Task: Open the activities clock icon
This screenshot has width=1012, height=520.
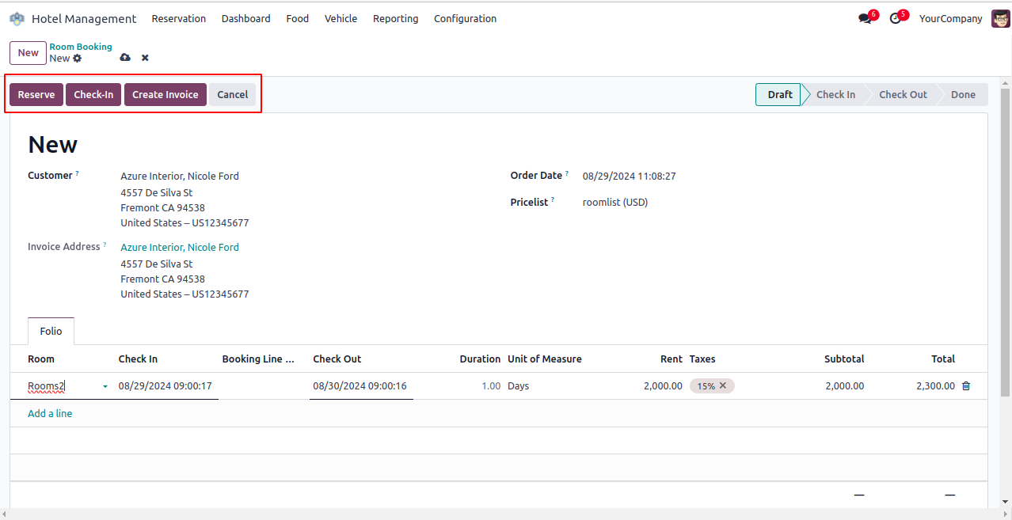Action: point(896,18)
